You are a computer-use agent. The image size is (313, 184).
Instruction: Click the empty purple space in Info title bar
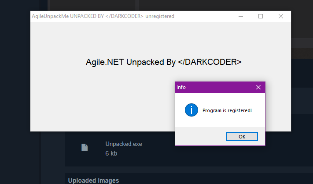(x=220, y=87)
